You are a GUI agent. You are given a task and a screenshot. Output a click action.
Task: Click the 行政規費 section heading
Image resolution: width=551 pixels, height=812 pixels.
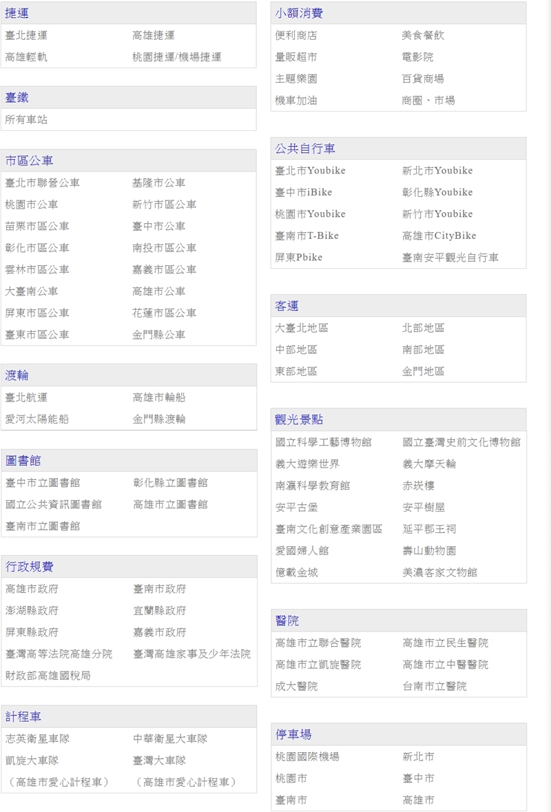click(30, 567)
